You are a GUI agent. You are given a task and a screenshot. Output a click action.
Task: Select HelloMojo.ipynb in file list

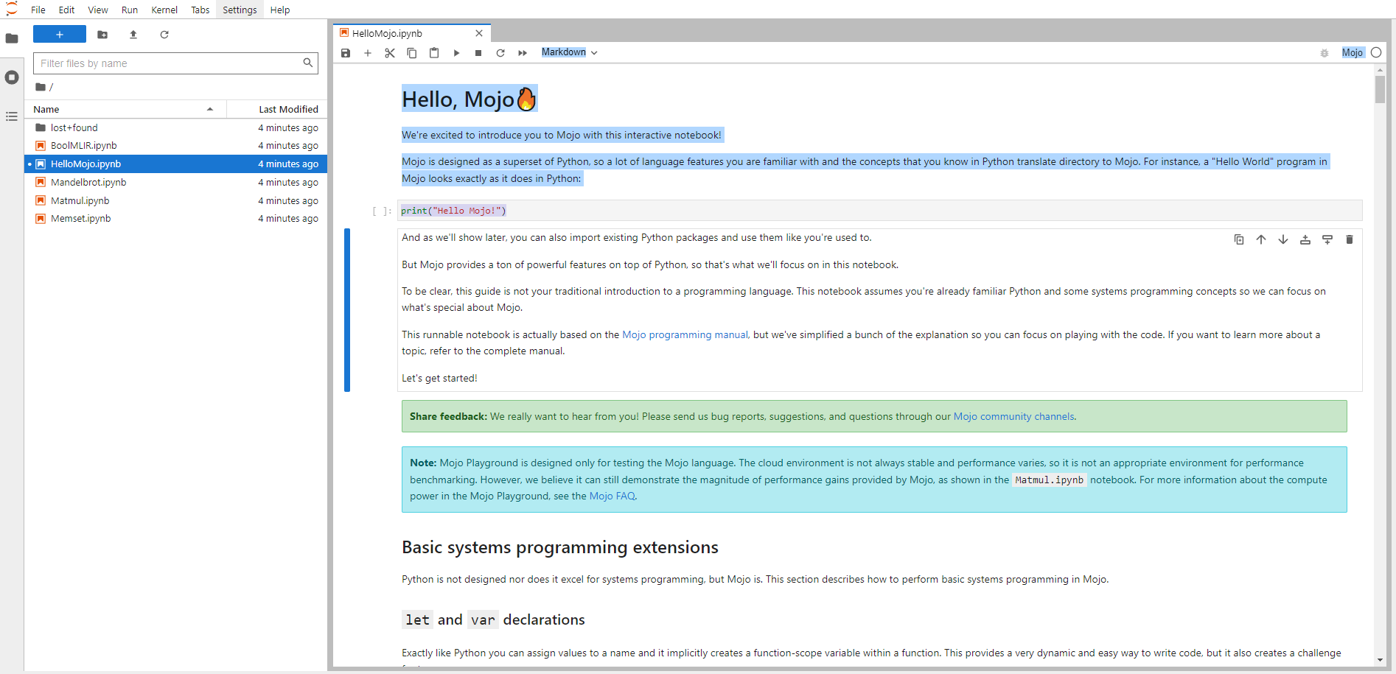[176, 164]
